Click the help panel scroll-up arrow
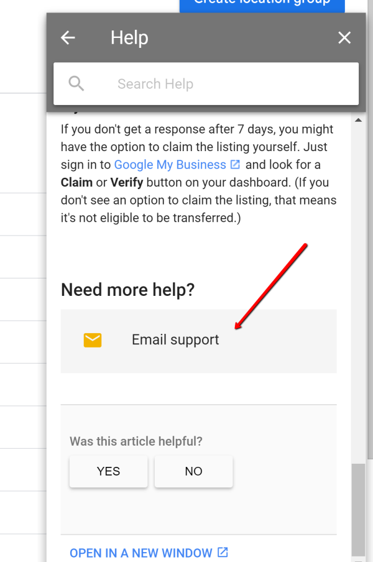Screen dimensions: 373x562 358,120
